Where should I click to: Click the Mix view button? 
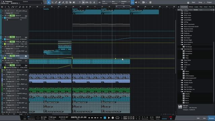[205, 118]
